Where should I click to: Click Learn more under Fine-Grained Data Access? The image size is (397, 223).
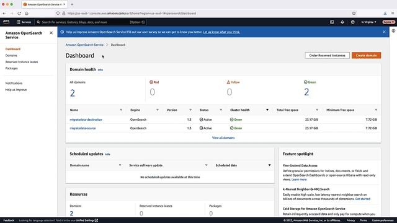[x=299, y=180]
